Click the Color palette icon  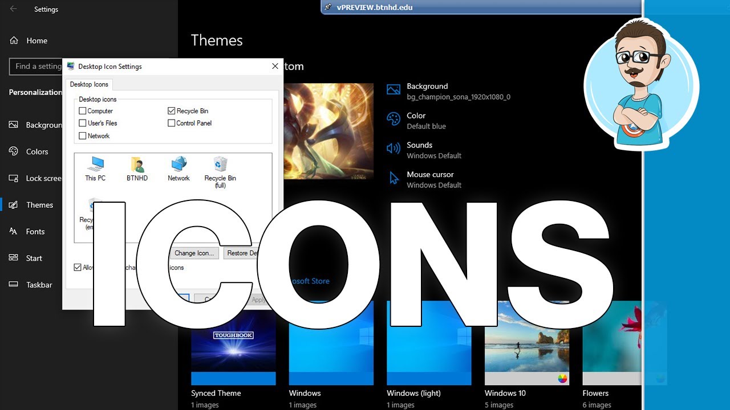394,119
